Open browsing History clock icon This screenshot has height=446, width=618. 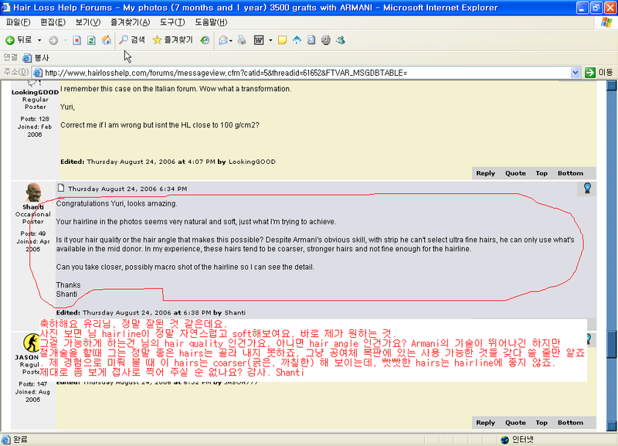(x=205, y=40)
